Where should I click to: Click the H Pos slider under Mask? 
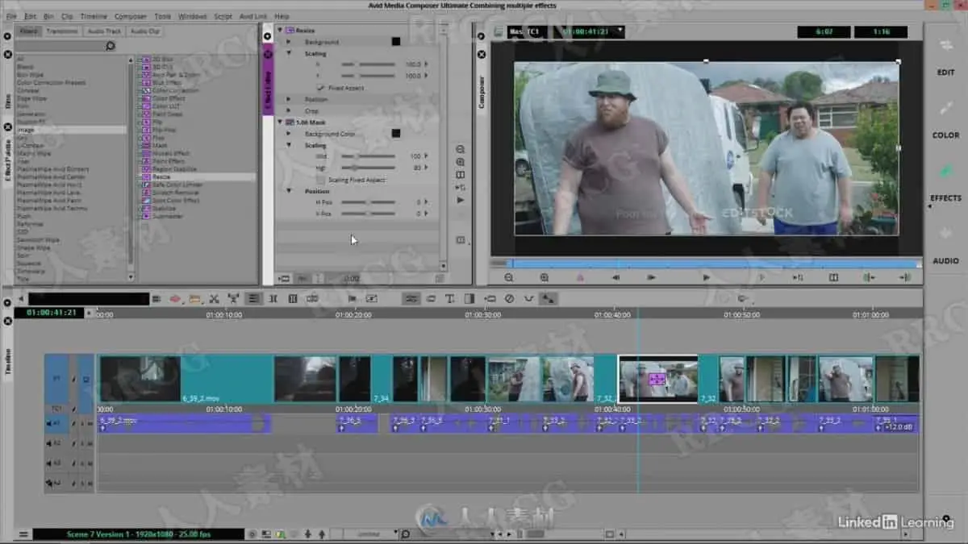point(368,202)
